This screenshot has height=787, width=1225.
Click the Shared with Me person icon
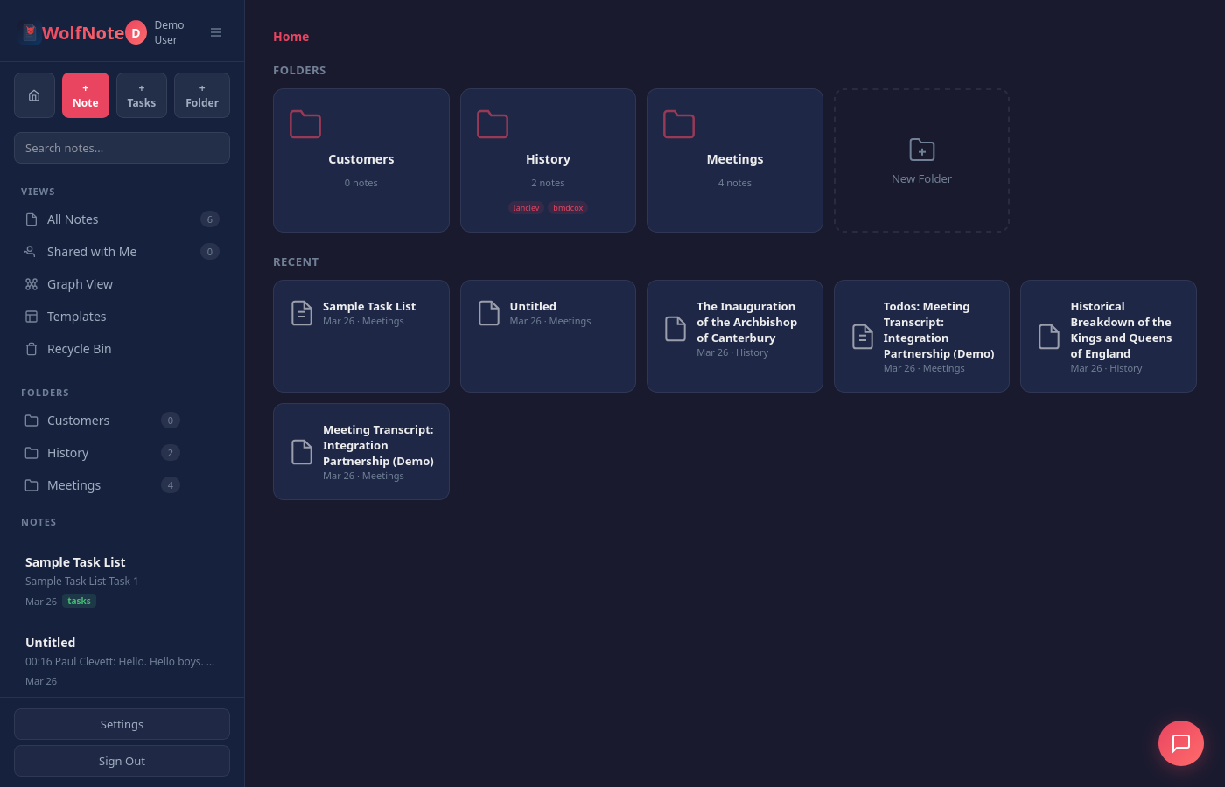tap(31, 252)
